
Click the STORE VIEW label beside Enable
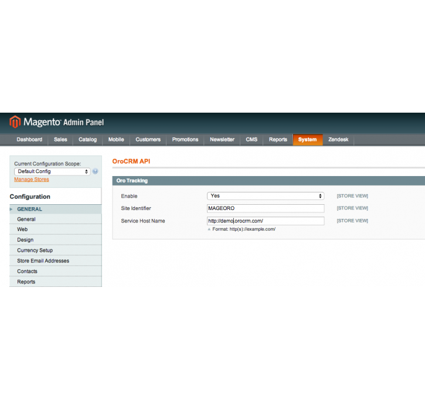tap(352, 196)
